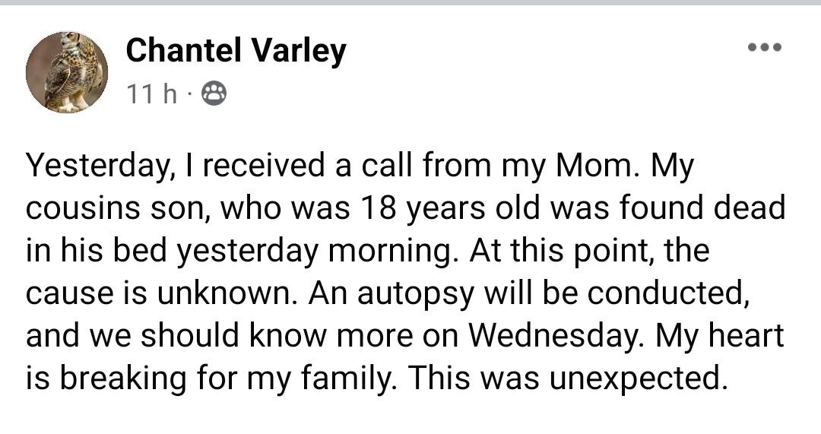Open Chantel Varley's profile name link
Viewport: 821px width, 434px height.
coord(236,51)
